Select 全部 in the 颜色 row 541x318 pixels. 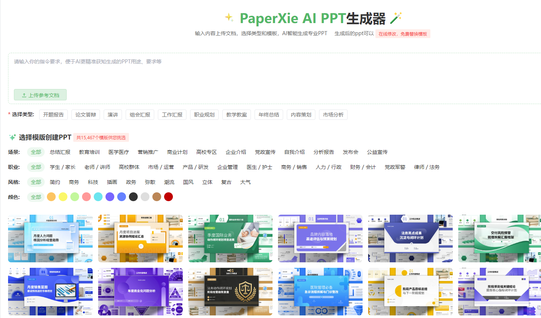coord(36,197)
